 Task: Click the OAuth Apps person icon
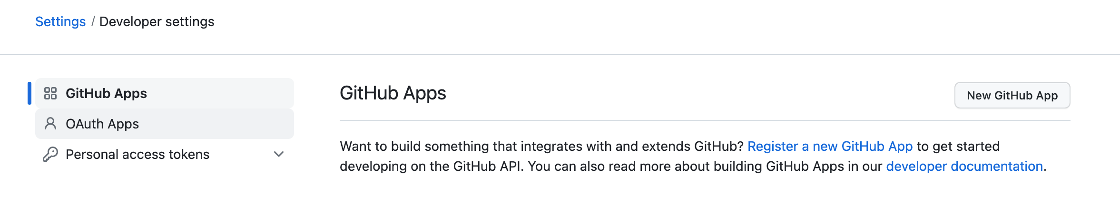(x=50, y=124)
